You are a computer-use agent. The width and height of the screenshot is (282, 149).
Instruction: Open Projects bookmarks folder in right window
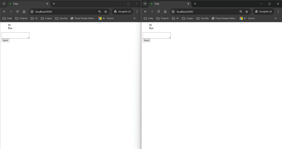(x=162, y=18)
